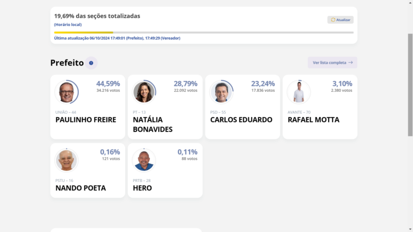Click Rafael Motta's candidate photo
413x232 pixels.
click(x=298, y=92)
